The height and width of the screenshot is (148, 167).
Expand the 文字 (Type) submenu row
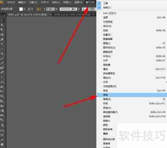pos(132,82)
